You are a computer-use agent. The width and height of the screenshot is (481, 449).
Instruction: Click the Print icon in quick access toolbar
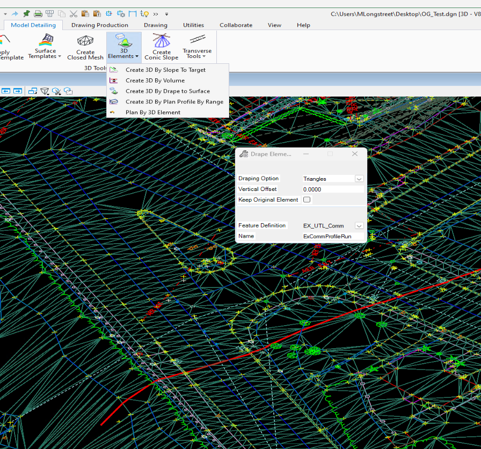tap(38, 13)
